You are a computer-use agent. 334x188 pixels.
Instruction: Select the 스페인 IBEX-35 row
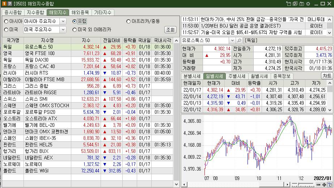pyautogui.click(x=88, y=138)
